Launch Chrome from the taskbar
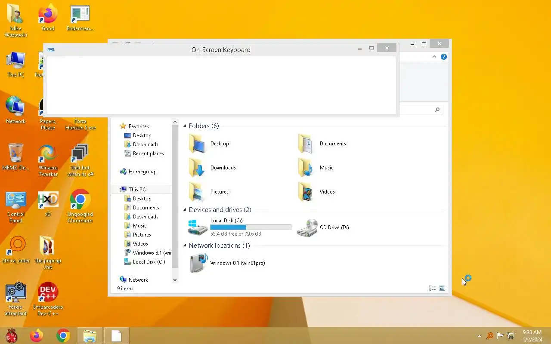The width and height of the screenshot is (551, 344). point(63,336)
